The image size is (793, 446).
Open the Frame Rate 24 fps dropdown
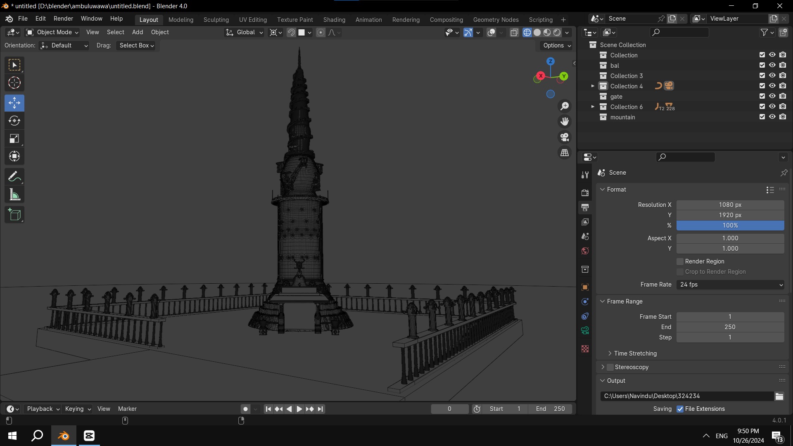click(x=730, y=285)
